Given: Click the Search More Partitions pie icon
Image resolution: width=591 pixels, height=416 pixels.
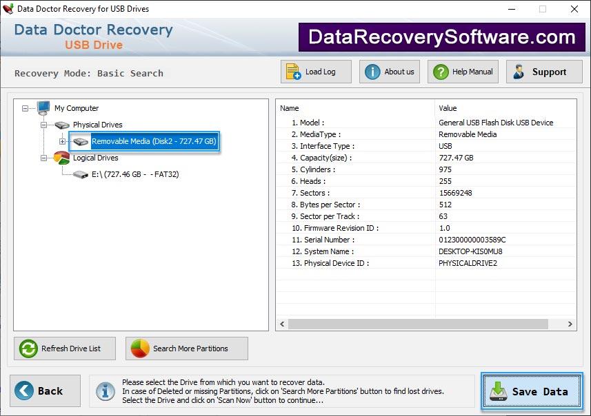Looking at the screenshot, I should pyautogui.click(x=140, y=349).
